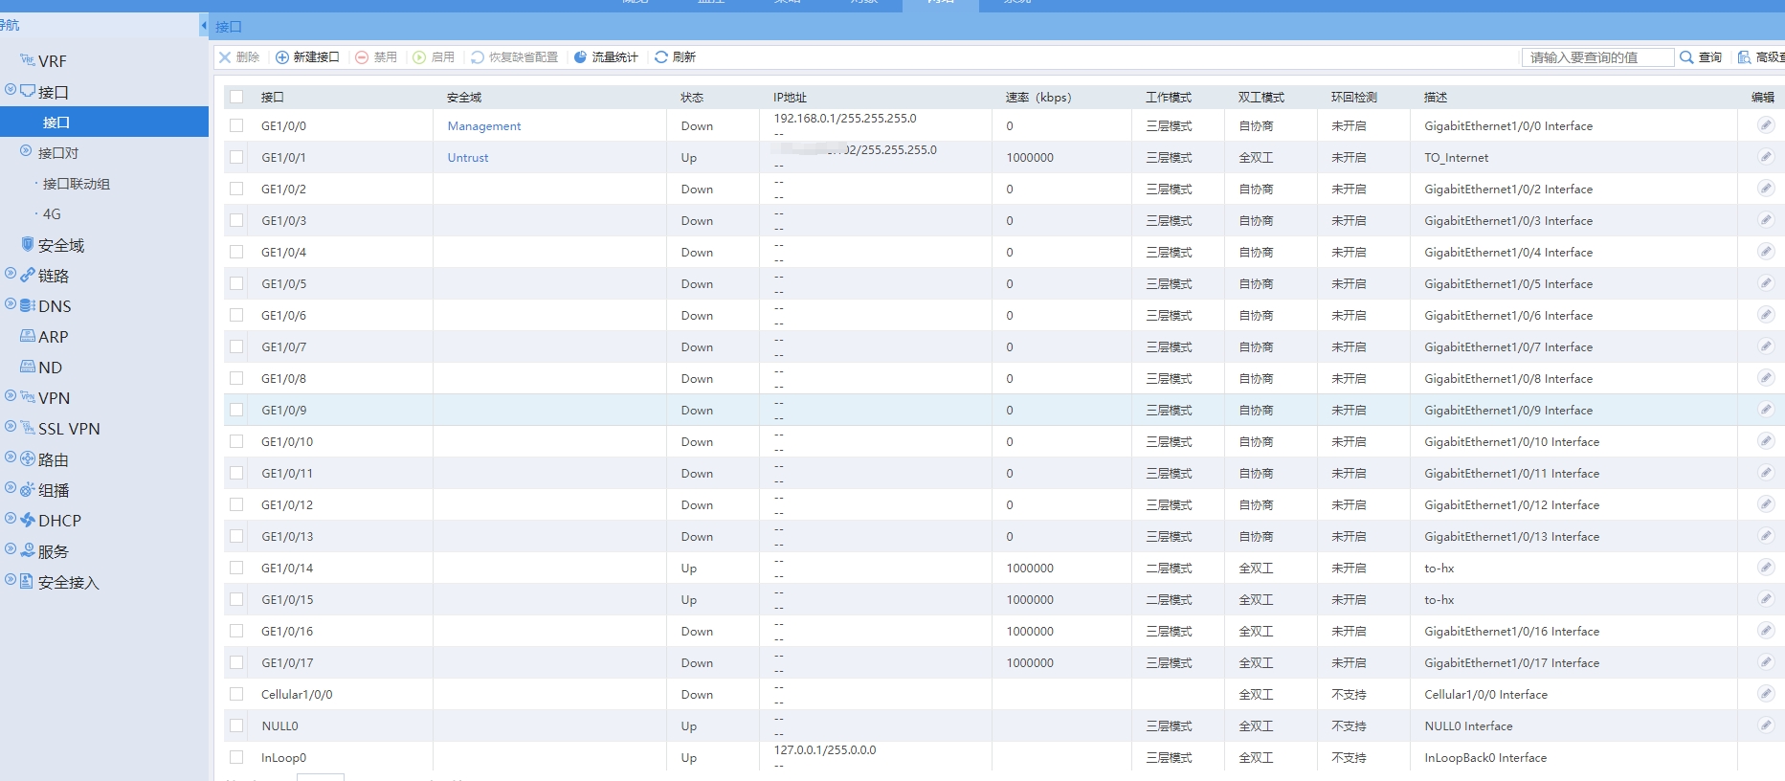
Task: Expand the 接口对 tree node
Action: [x=26, y=151]
